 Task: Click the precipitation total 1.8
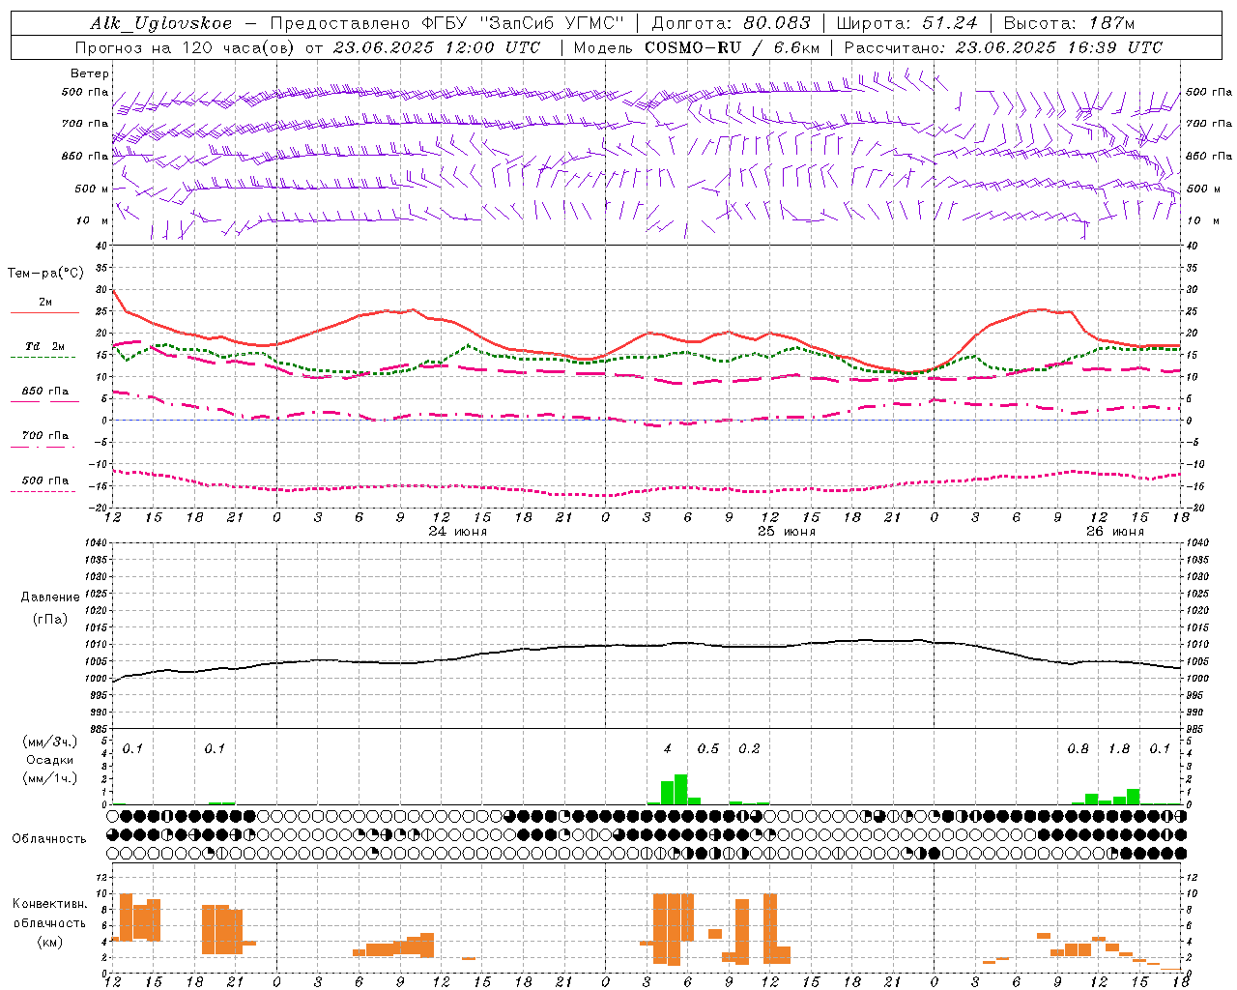point(1119,749)
